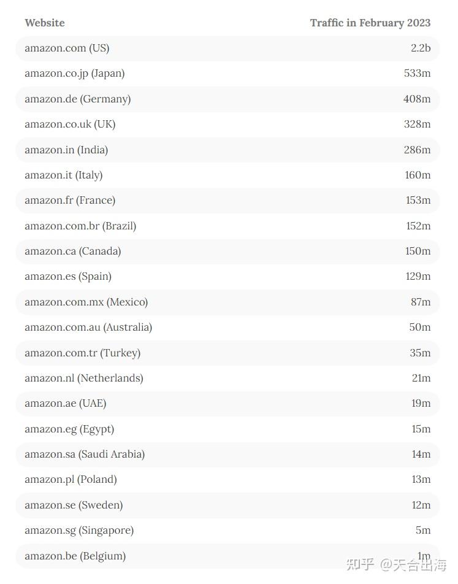The height and width of the screenshot is (584, 458).
Task: Select the amazon.in (India) row label
Action: (66, 150)
